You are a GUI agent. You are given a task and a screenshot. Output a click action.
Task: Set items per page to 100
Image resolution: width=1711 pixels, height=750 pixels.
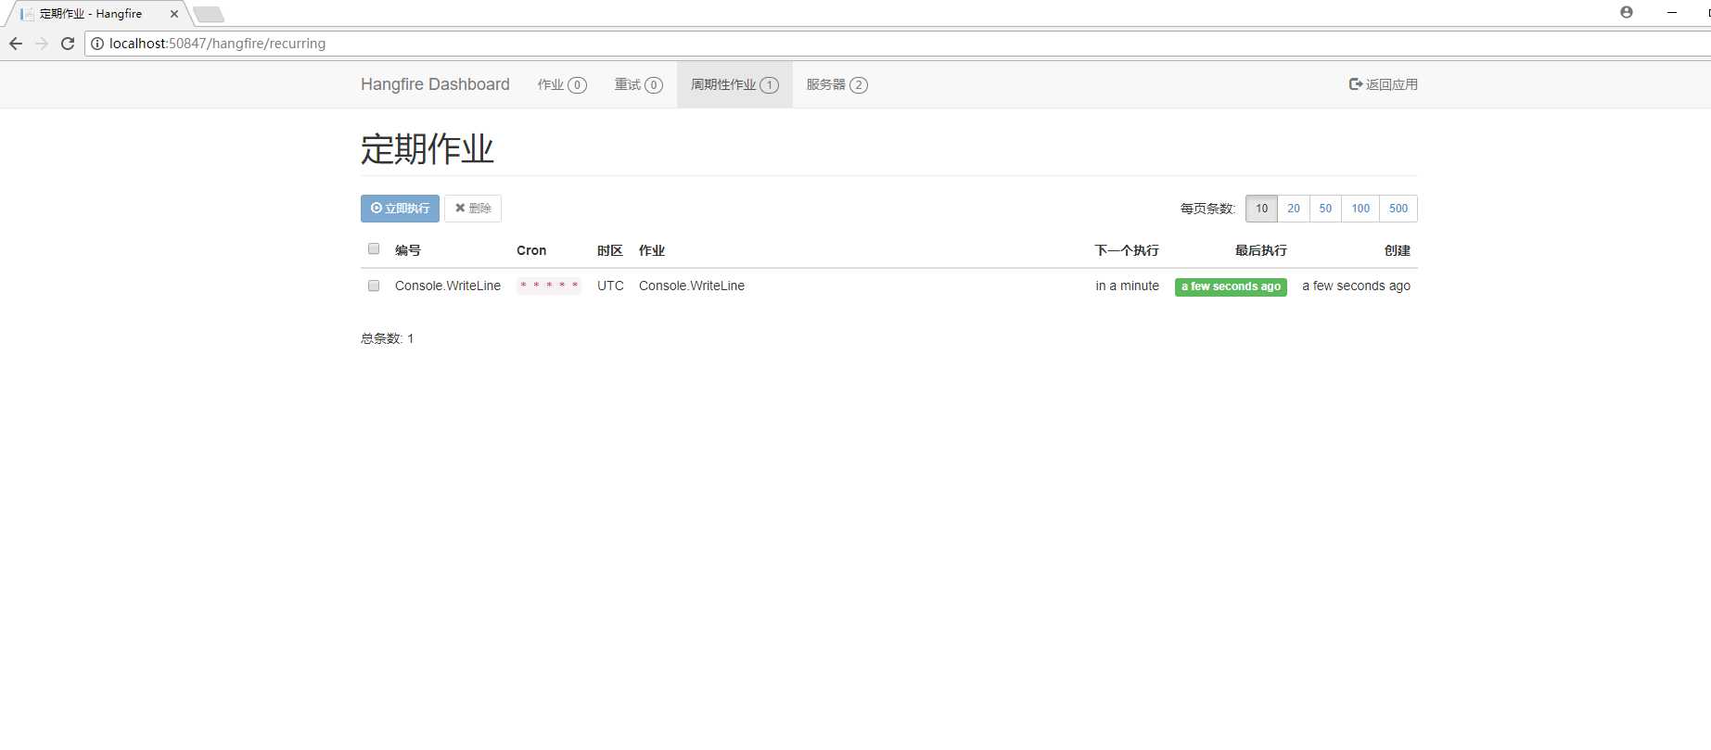pos(1360,209)
